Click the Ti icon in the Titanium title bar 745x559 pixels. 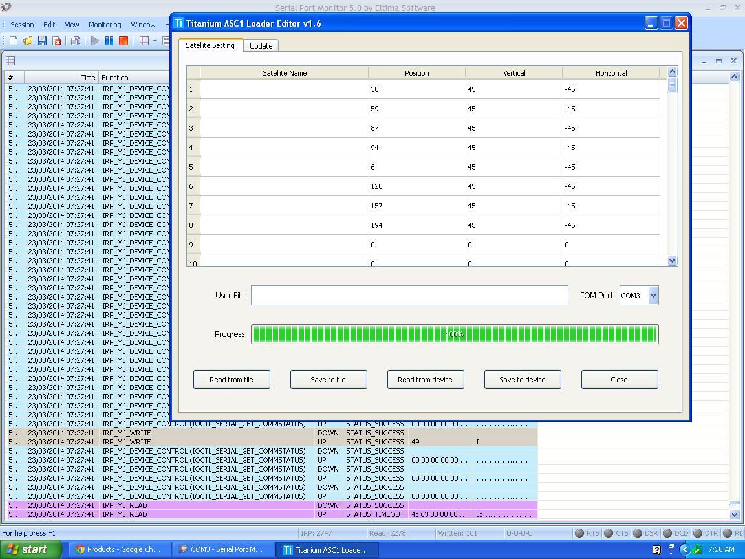(x=178, y=23)
